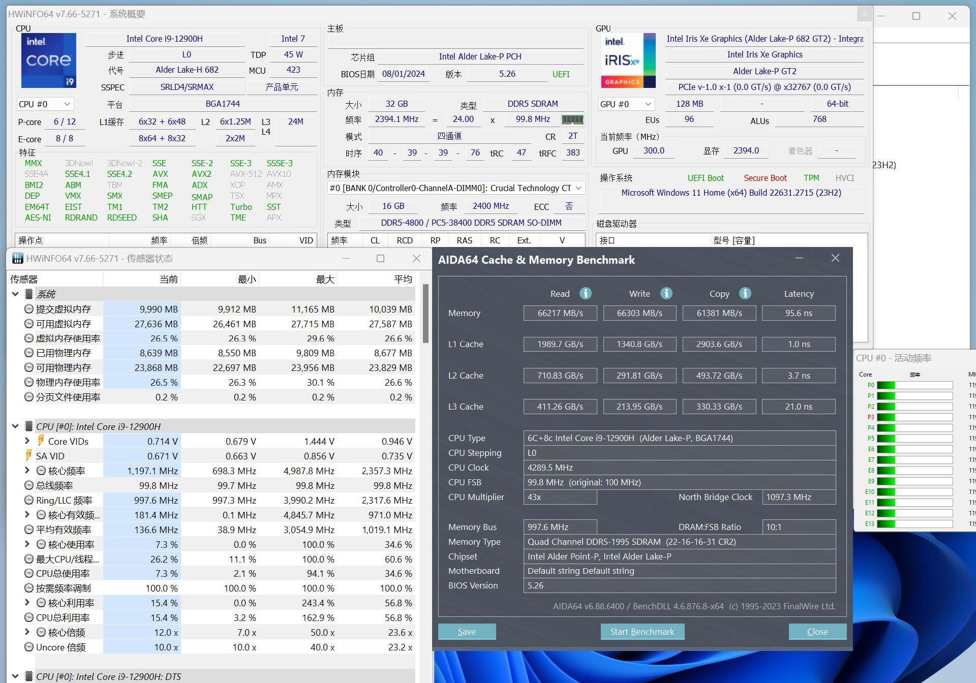Click the clock icon beside 虚拟内存使用率
The height and width of the screenshot is (683, 976).
coord(29,338)
